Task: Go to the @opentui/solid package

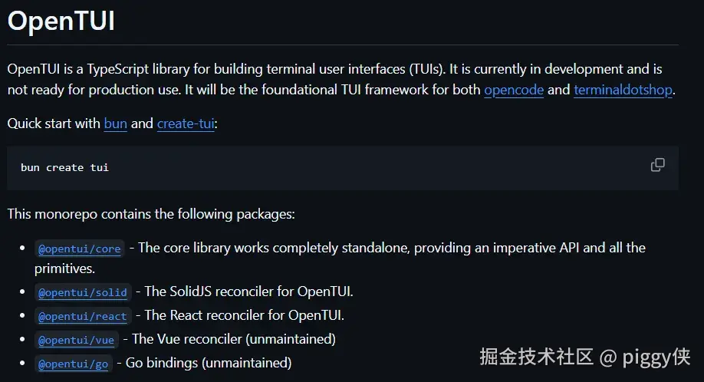Action: [x=83, y=292]
